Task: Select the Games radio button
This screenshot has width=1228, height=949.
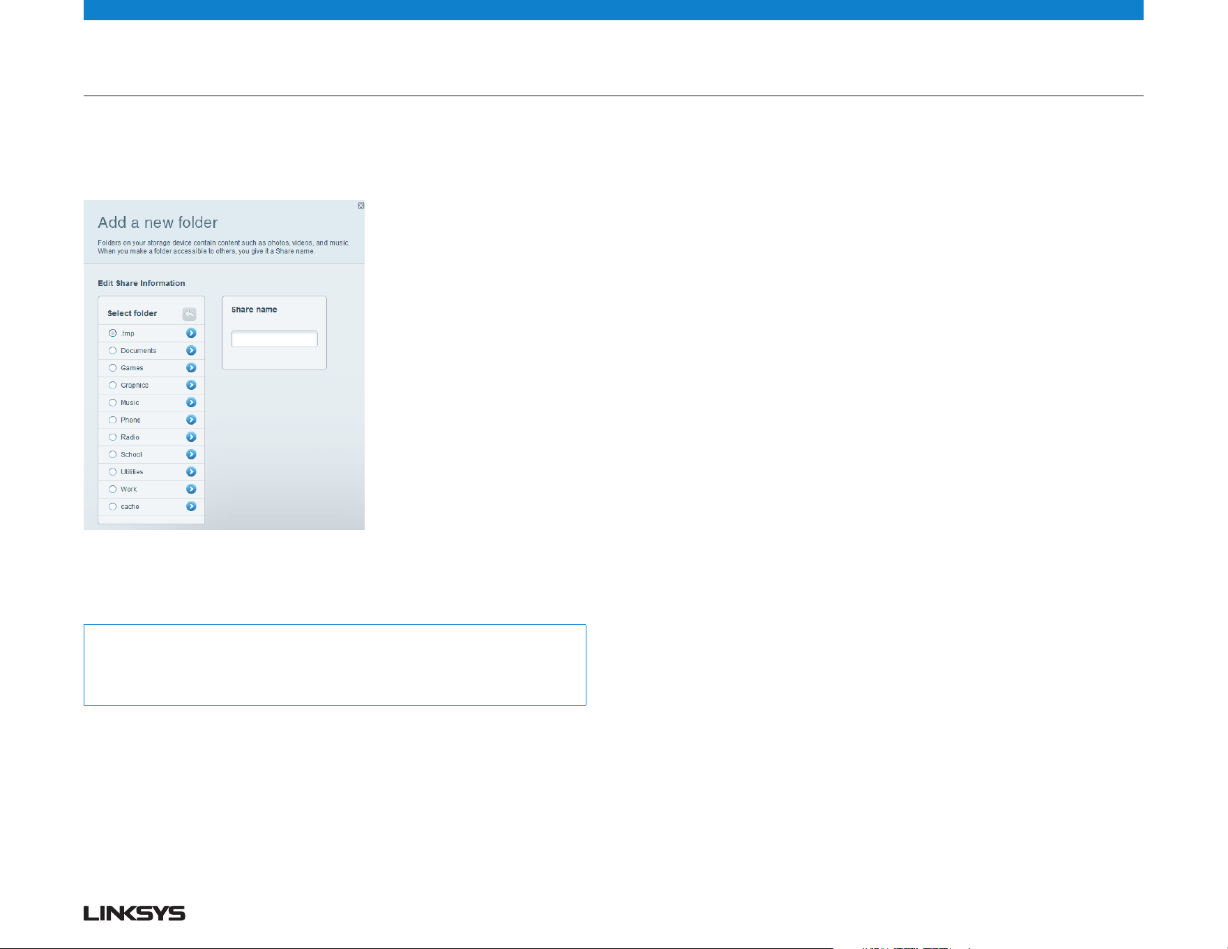Action: 112,368
